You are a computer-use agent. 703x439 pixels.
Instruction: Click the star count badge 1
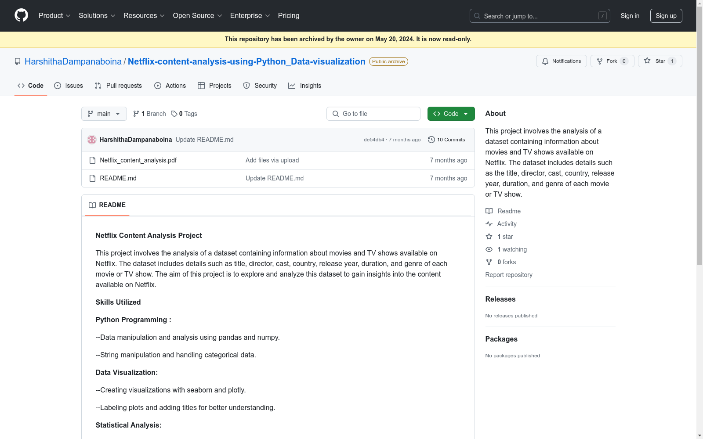[x=672, y=61]
